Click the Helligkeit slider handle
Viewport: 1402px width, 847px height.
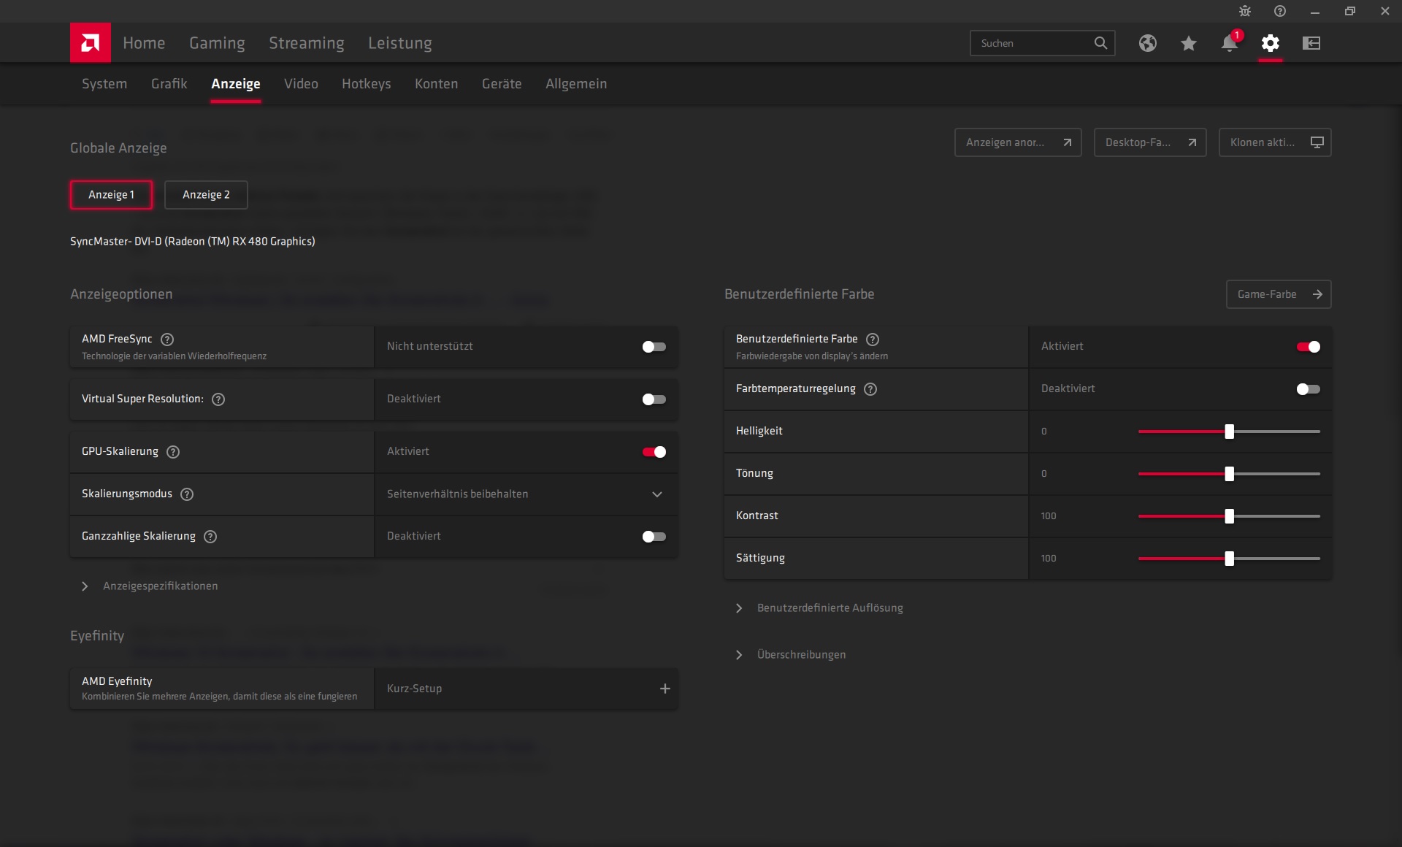tap(1230, 432)
